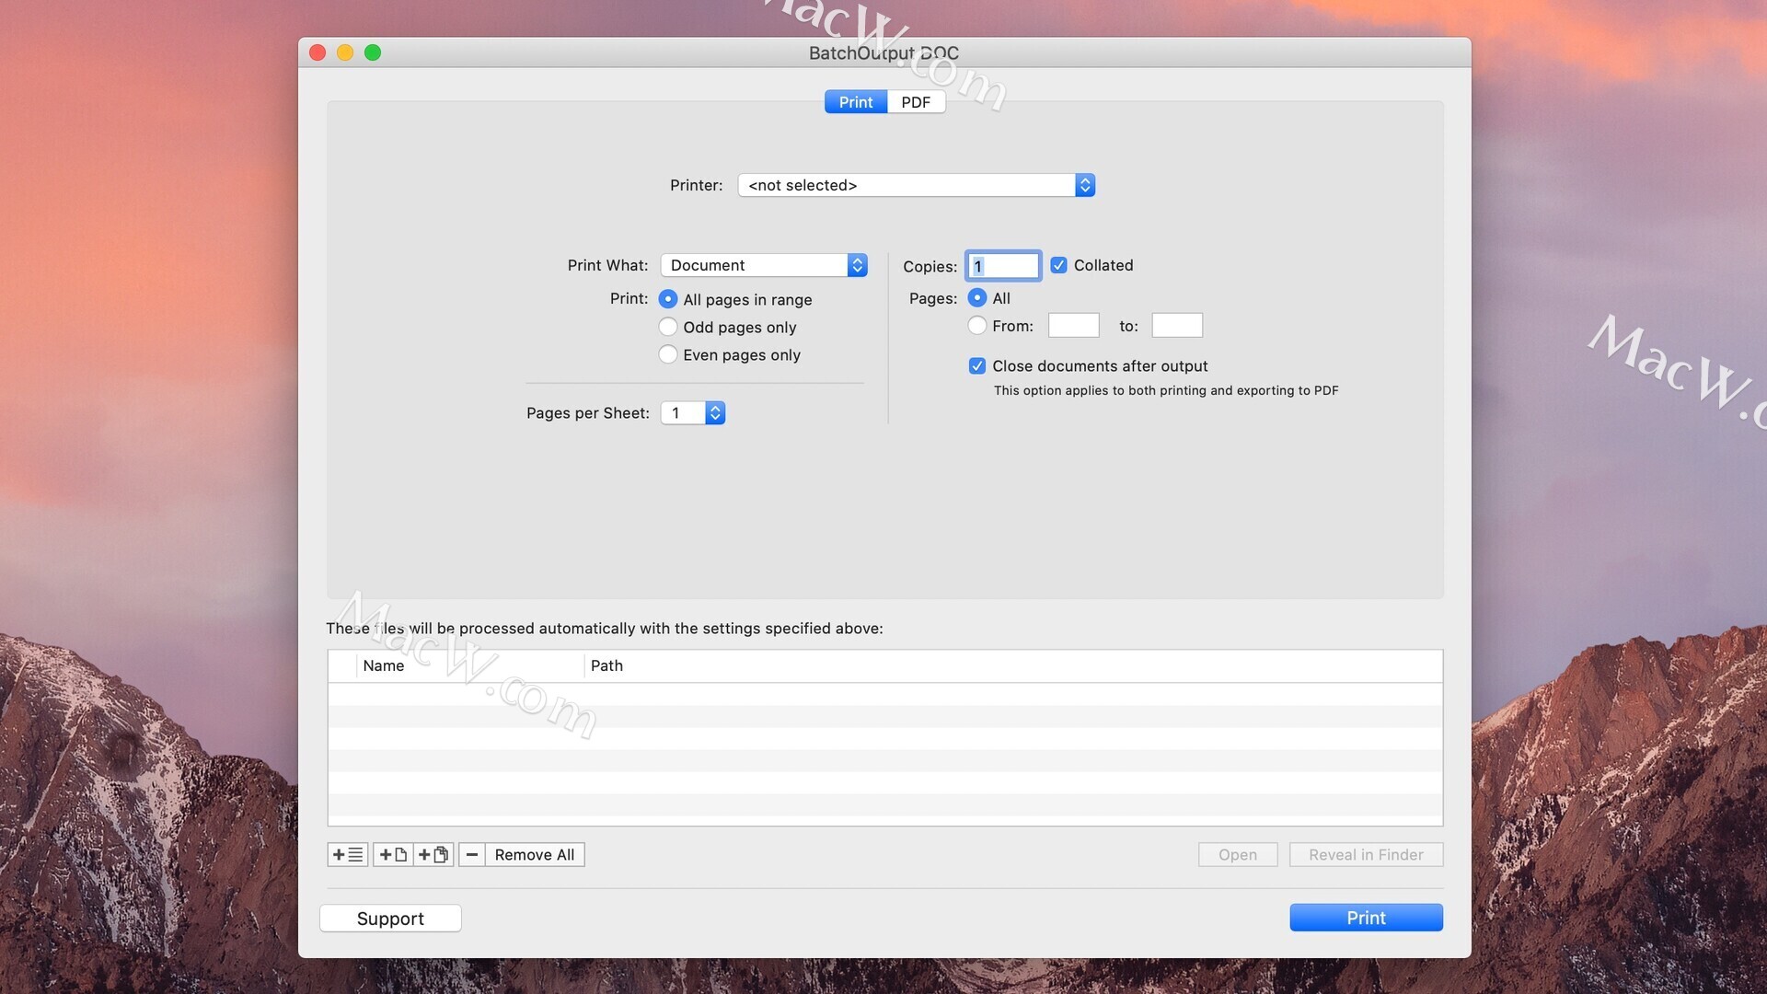Click the green zoom window button

[373, 52]
